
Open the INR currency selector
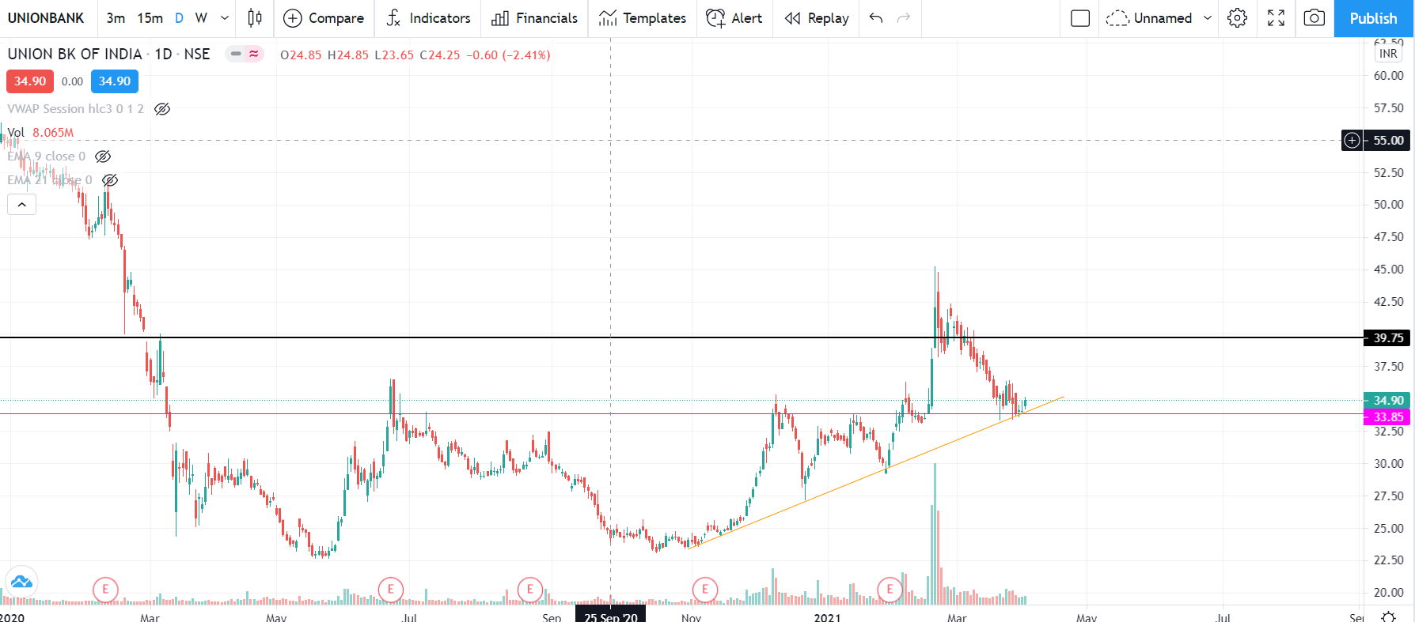click(x=1388, y=54)
